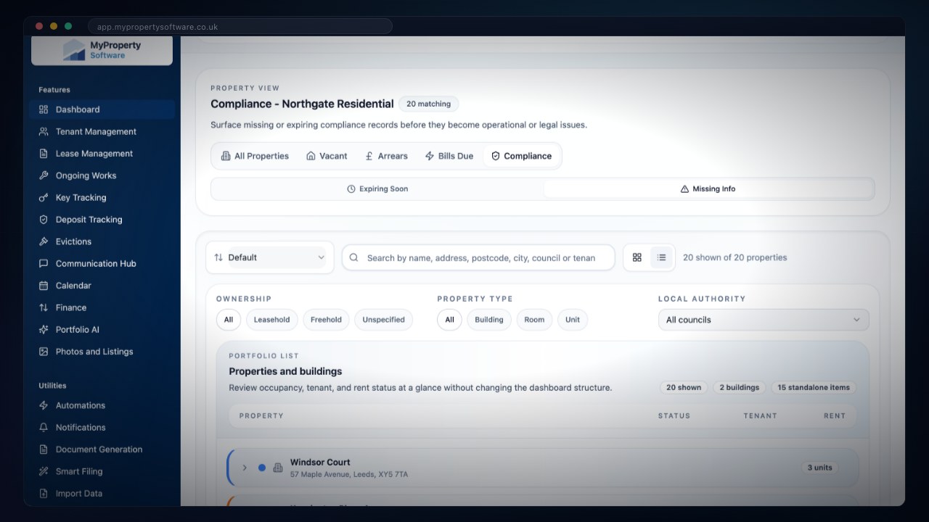Open the Bills Due tab
929x522 pixels.
449,156
